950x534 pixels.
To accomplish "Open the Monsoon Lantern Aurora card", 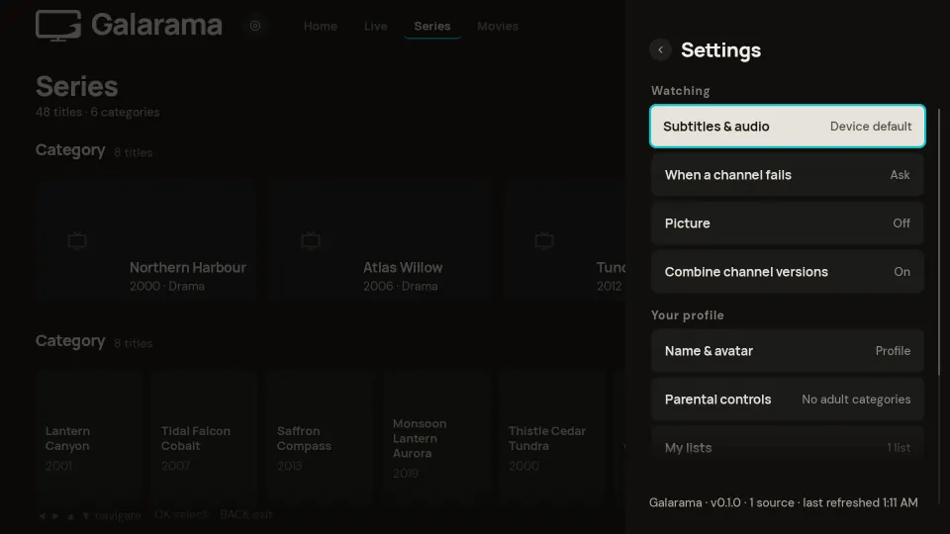I will (435, 437).
